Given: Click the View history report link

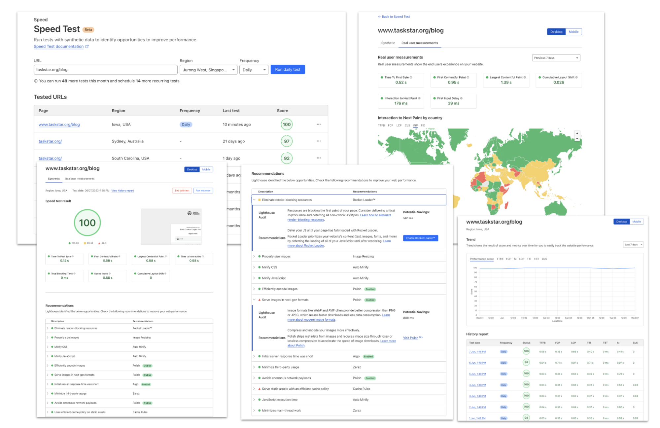Looking at the screenshot, I should (x=122, y=191).
